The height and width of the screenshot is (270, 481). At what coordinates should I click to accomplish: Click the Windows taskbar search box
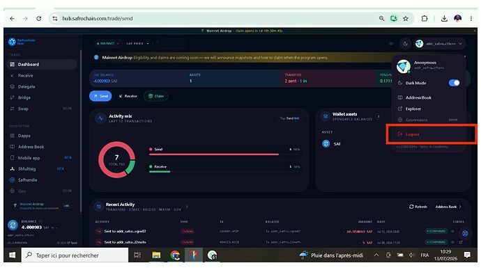(75, 255)
